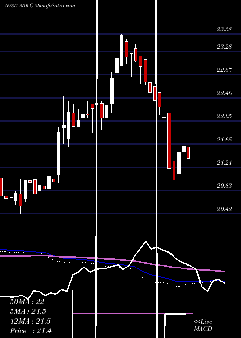Click the 20.83 price axis label
The image size is (241, 338).
coord(224,185)
